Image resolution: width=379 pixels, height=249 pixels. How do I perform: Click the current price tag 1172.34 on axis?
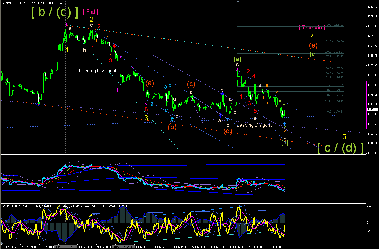click(372, 110)
